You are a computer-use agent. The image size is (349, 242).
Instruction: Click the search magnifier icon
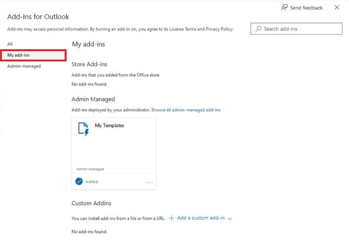[x=258, y=29]
